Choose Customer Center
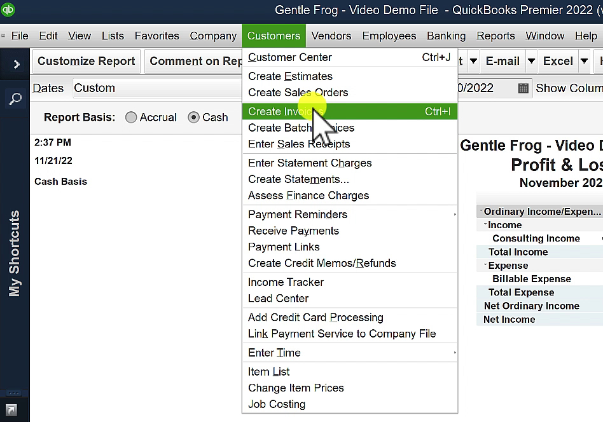The width and height of the screenshot is (603, 422). (350, 57)
